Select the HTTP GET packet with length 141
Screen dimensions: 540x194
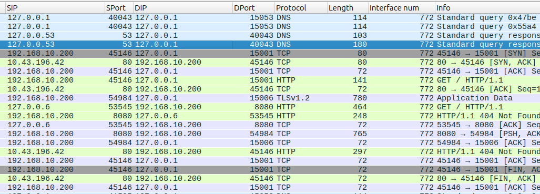coord(270,80)
